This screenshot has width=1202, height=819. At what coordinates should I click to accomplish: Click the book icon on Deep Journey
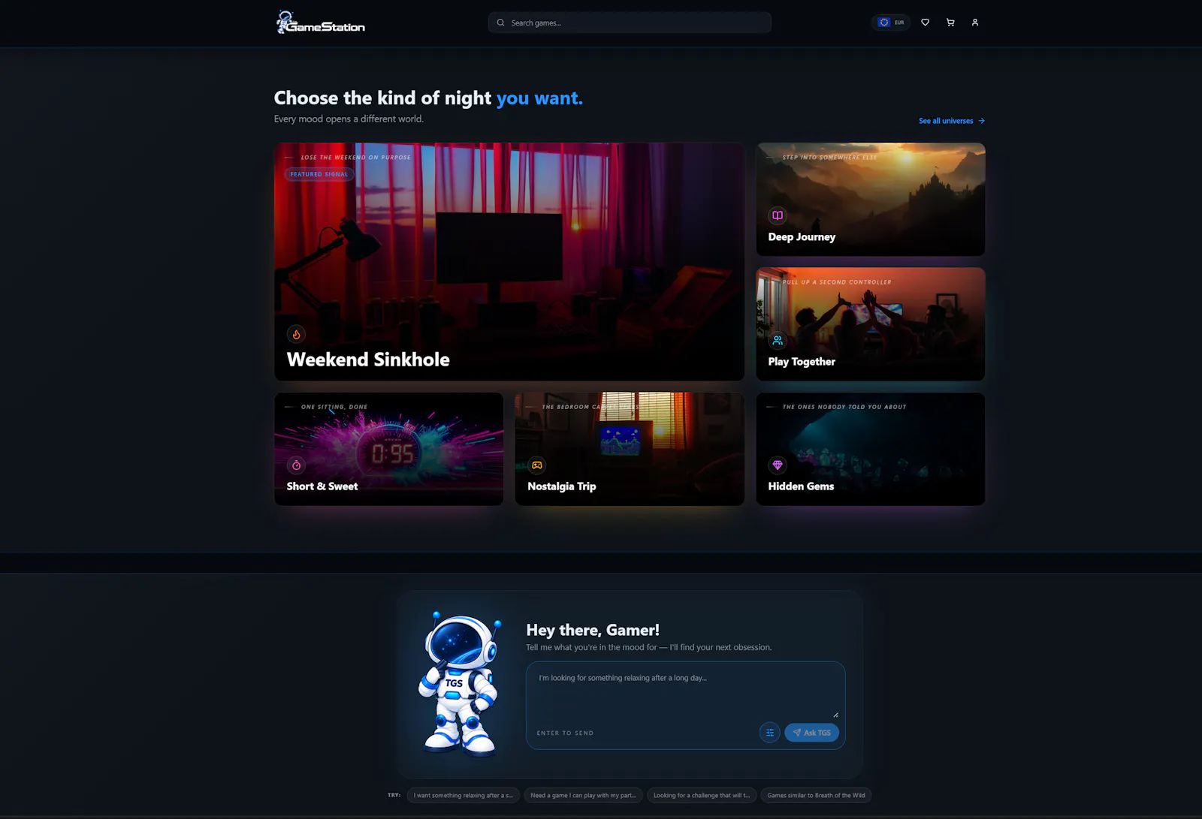pyautogui.click(x=778, y=215)
